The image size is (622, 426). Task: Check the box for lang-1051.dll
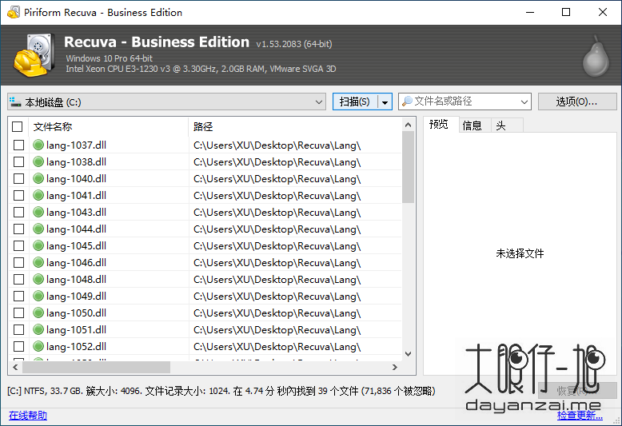pyautogui.click(x=18, y=329)
